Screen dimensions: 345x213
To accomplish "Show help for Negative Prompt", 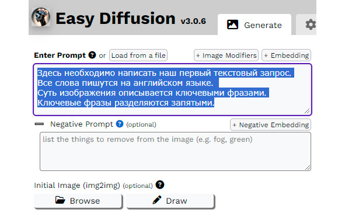I will 120,124.
